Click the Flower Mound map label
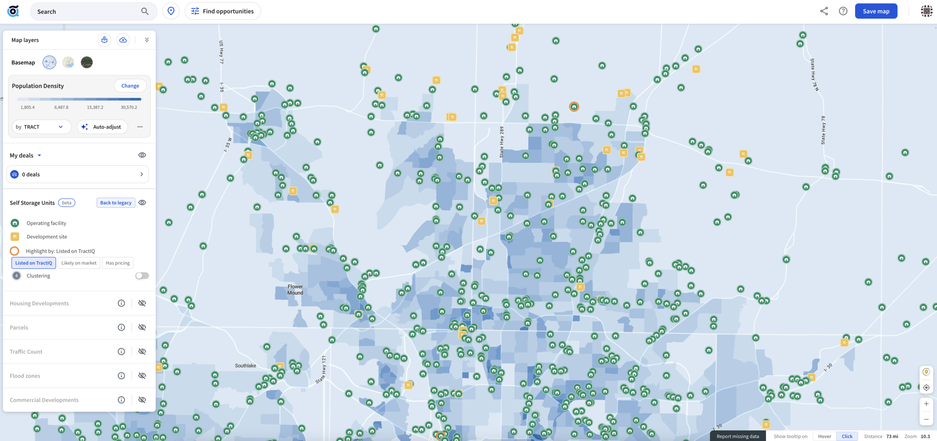Screen dimensions: 937x441 pos(295,290)
